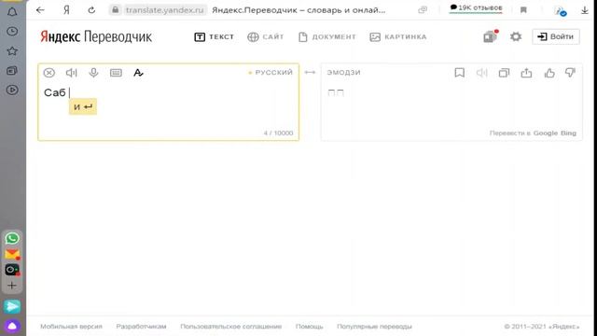Open Пользовательское соглашение link
The width and height of the screenshot is (597, 336).
tap(231, 327)
